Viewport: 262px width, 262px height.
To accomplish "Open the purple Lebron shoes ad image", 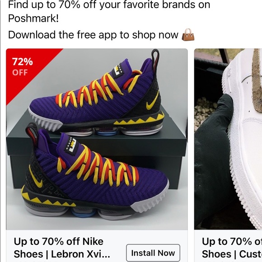I will (97, 139).
